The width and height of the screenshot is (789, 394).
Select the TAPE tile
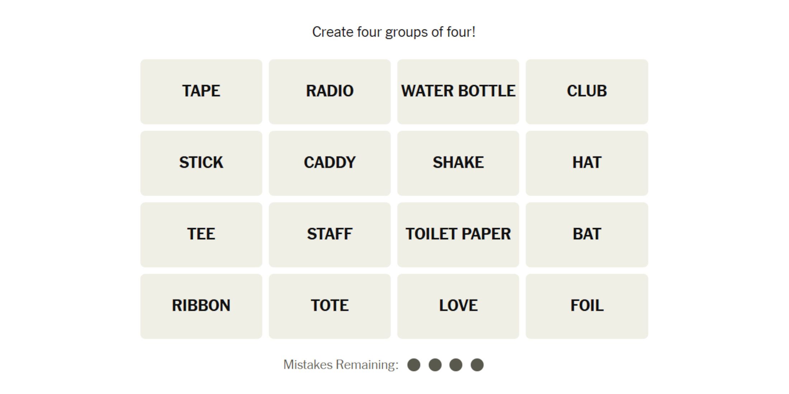[x=201, y=91]
